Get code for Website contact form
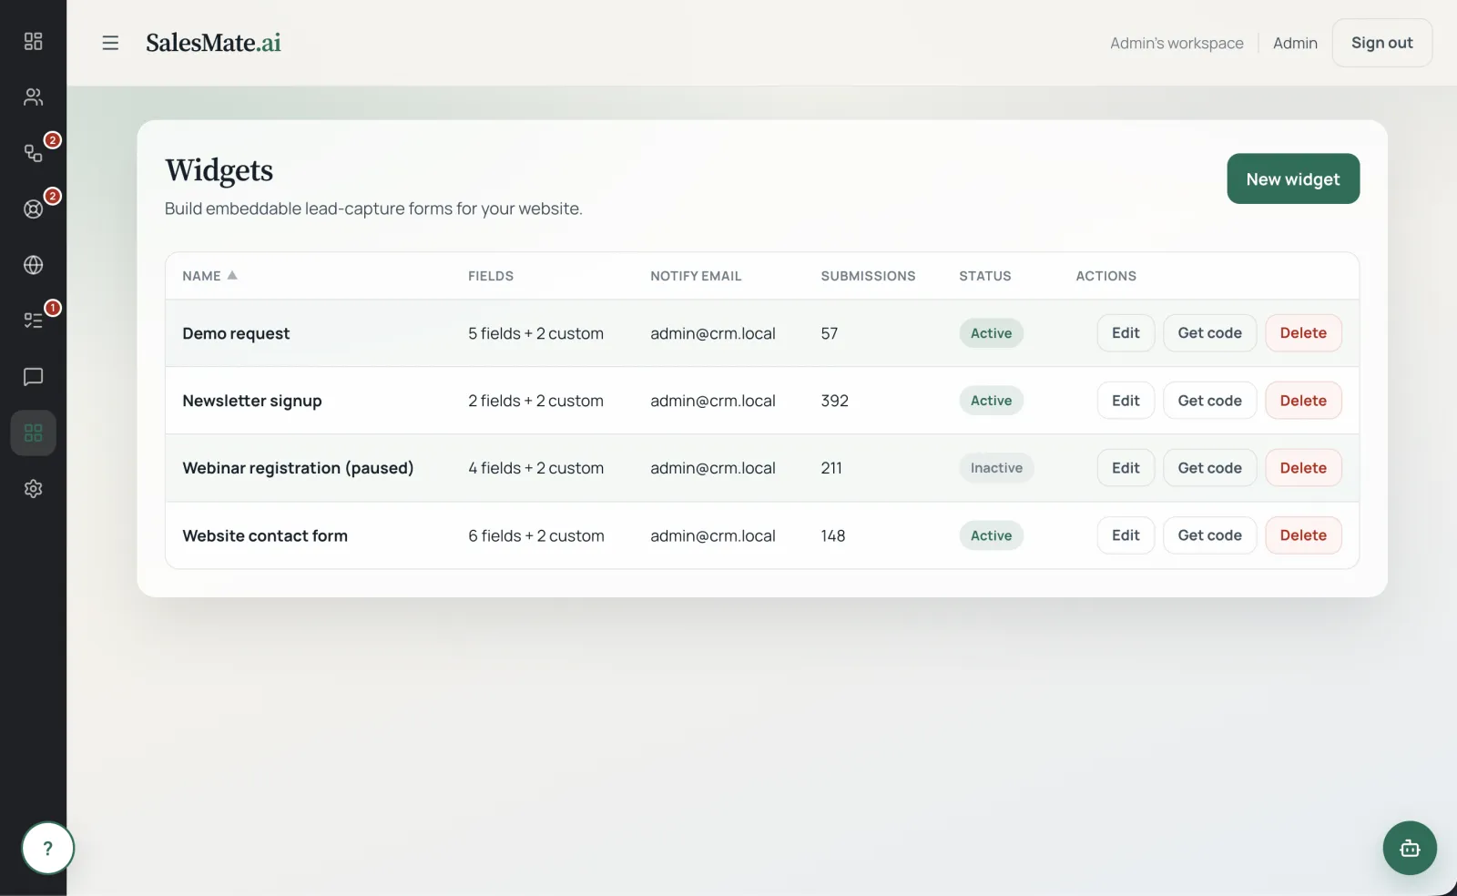The image size is (1457, 896). (x=1209, y=535)
